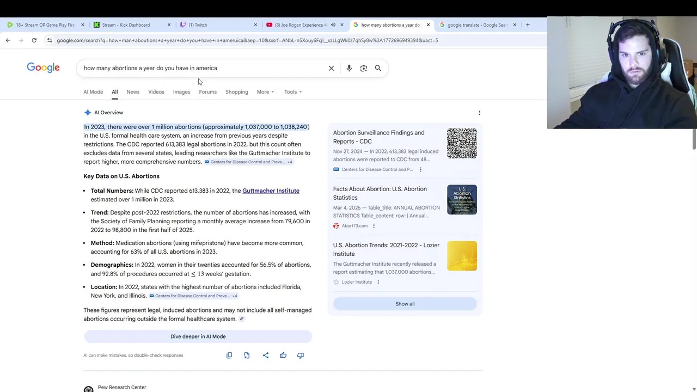Image resolution: width=697 pixels, height=392 pixels.
Task: Click the browser address bar URL
Action: [x=247, y=40]
